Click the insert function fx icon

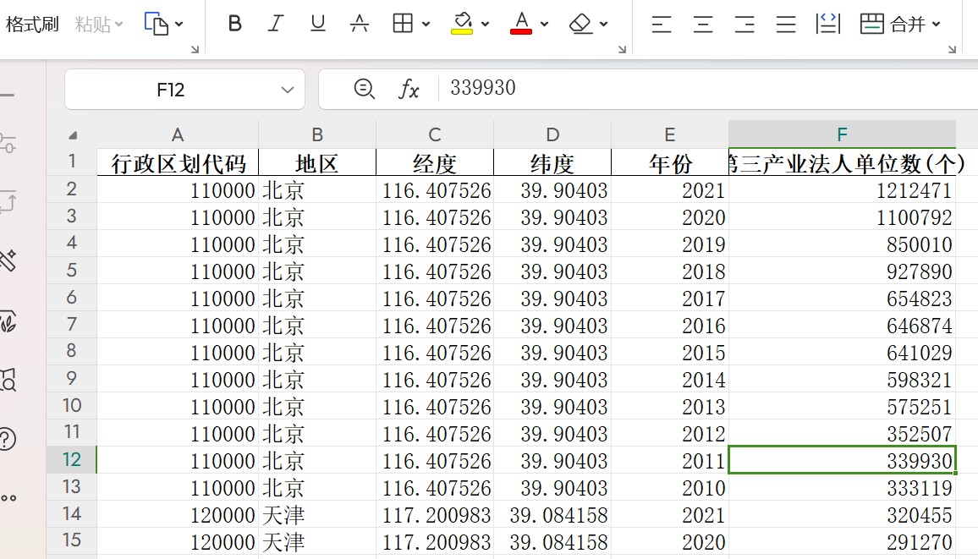(409, 89)
